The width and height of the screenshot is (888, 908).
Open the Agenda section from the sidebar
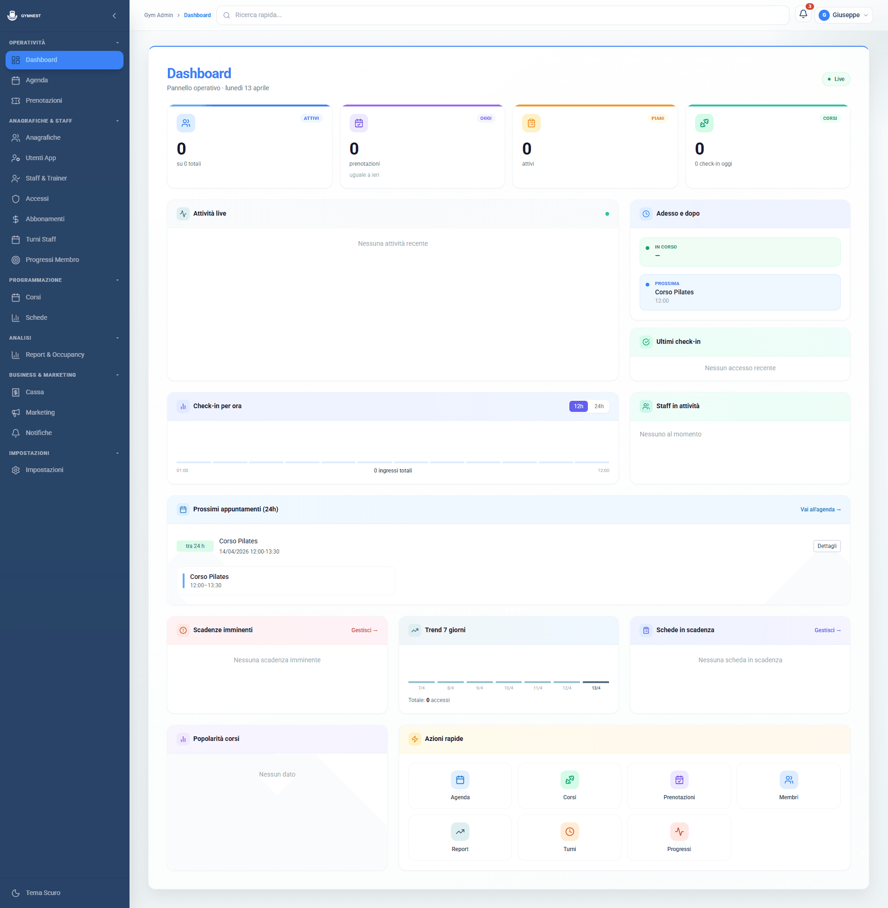(37, 80)
